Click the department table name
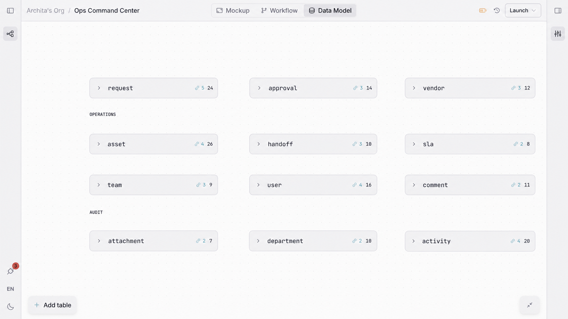568x319 pixels. (285, 241)
